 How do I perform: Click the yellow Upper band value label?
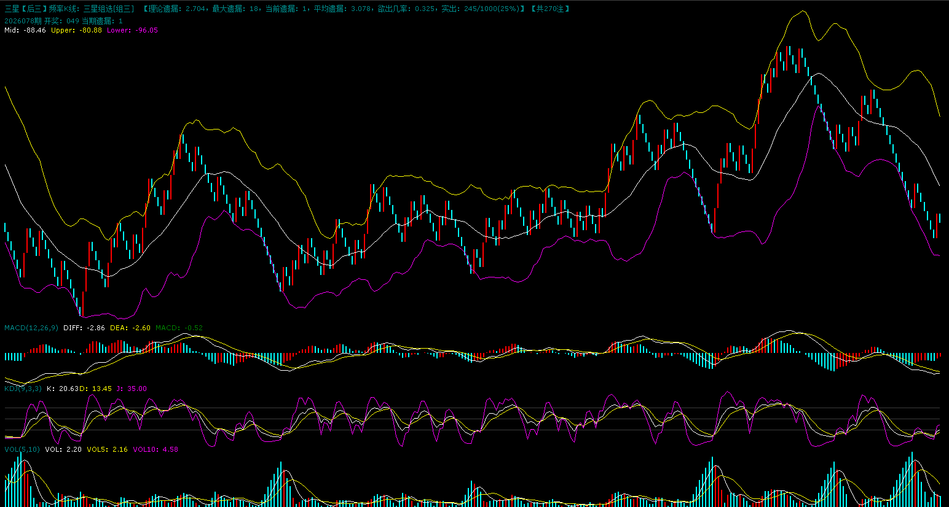[76, 30]
